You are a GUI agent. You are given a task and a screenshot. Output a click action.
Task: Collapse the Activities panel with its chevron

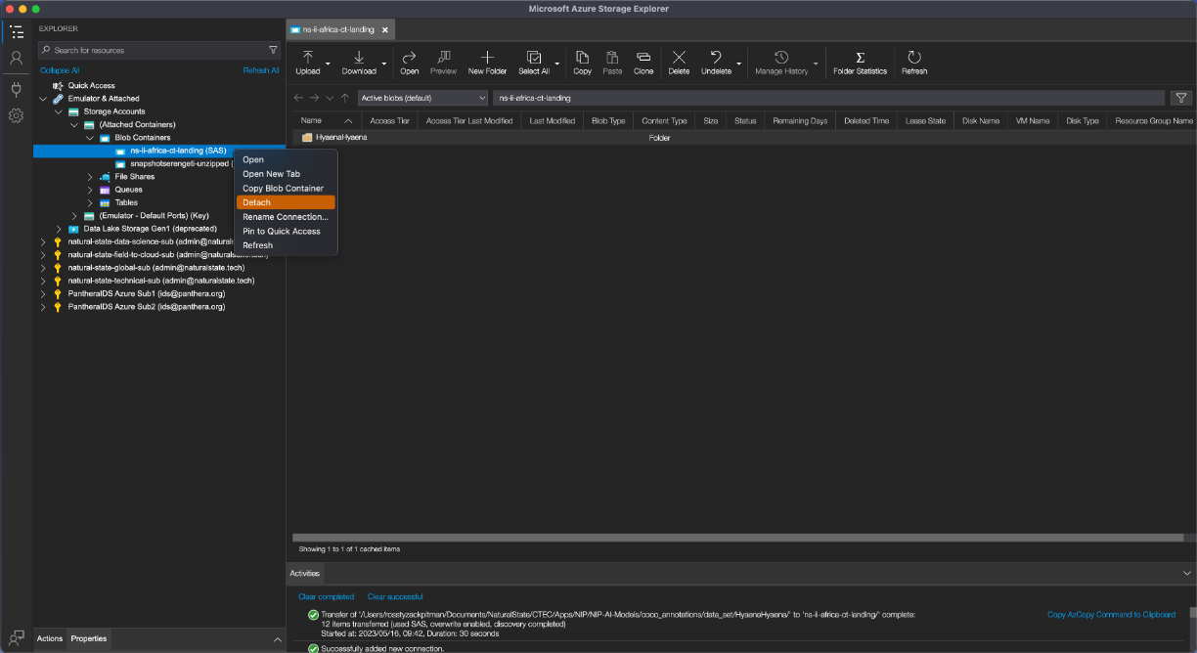pos(1187,573)
